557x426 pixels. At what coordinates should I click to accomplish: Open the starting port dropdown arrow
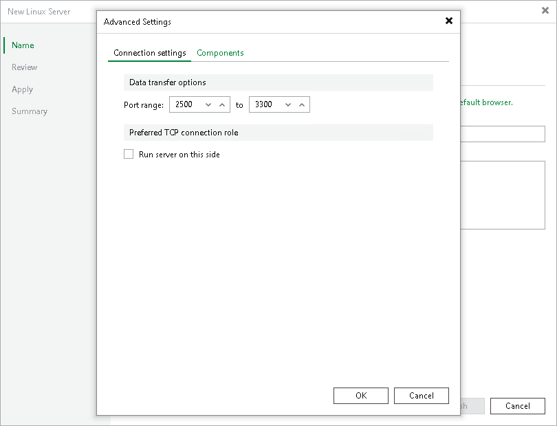pyautogui.click(x=207, y=104)
